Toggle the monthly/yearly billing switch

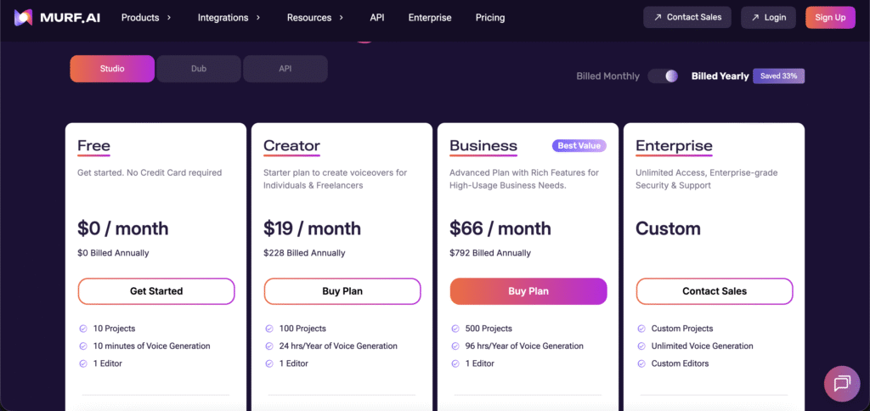[664, 76]
